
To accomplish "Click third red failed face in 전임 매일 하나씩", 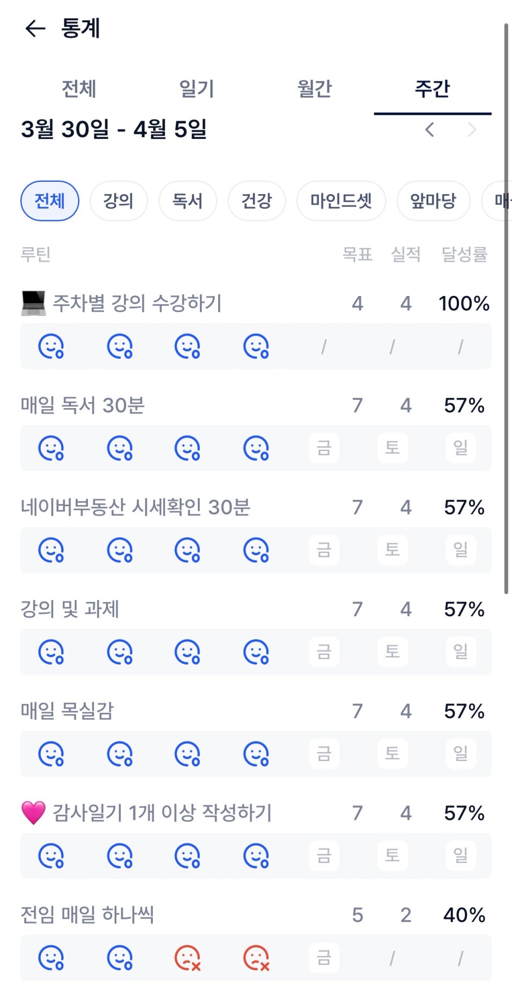I will click(x=188, y=958).
